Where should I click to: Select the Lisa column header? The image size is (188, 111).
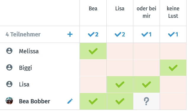click(120, 9)
